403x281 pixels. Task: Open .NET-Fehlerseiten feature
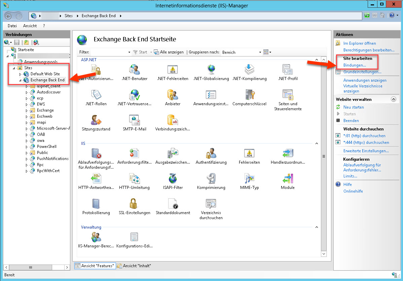(173, 73)
